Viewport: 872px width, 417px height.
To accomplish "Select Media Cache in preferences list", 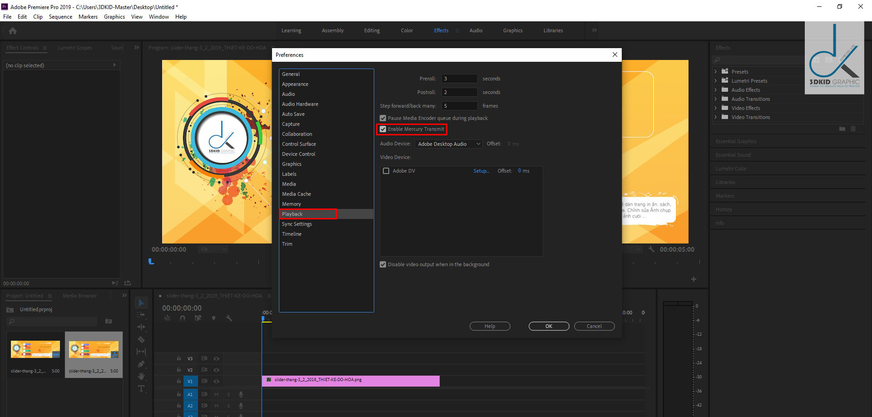I will pos(296,194).
